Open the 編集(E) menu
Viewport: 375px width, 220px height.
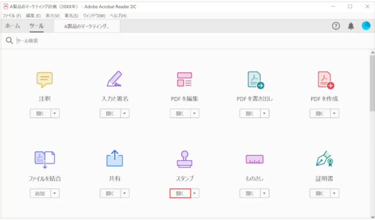coord(33,16)
